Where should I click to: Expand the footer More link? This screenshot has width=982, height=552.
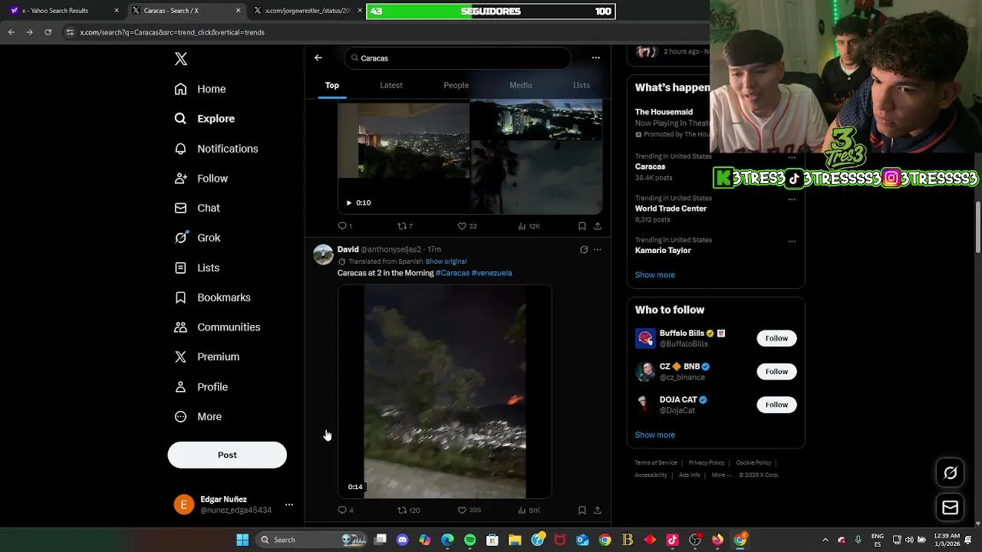720,475
